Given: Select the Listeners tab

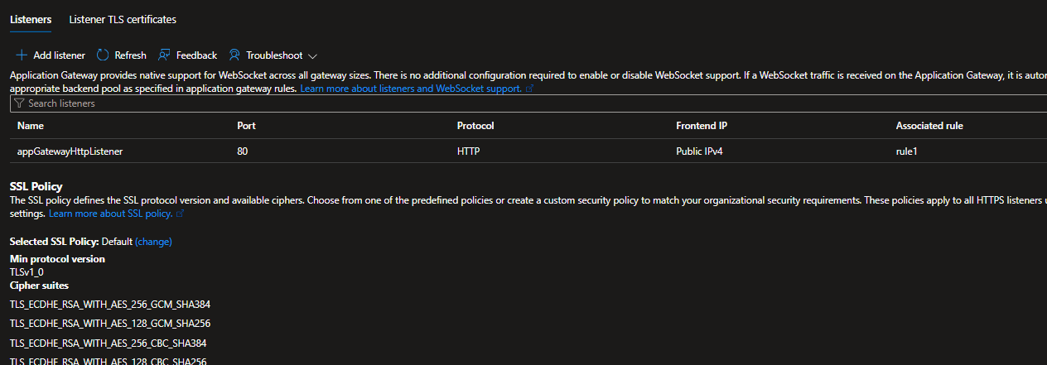Looking at the screenshot, I should tap(31, 19).
